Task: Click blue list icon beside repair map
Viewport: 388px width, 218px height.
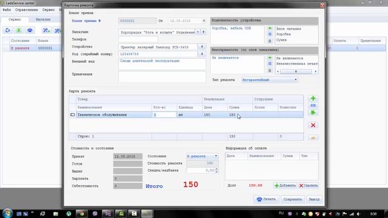Action: [x=313, y=105]
